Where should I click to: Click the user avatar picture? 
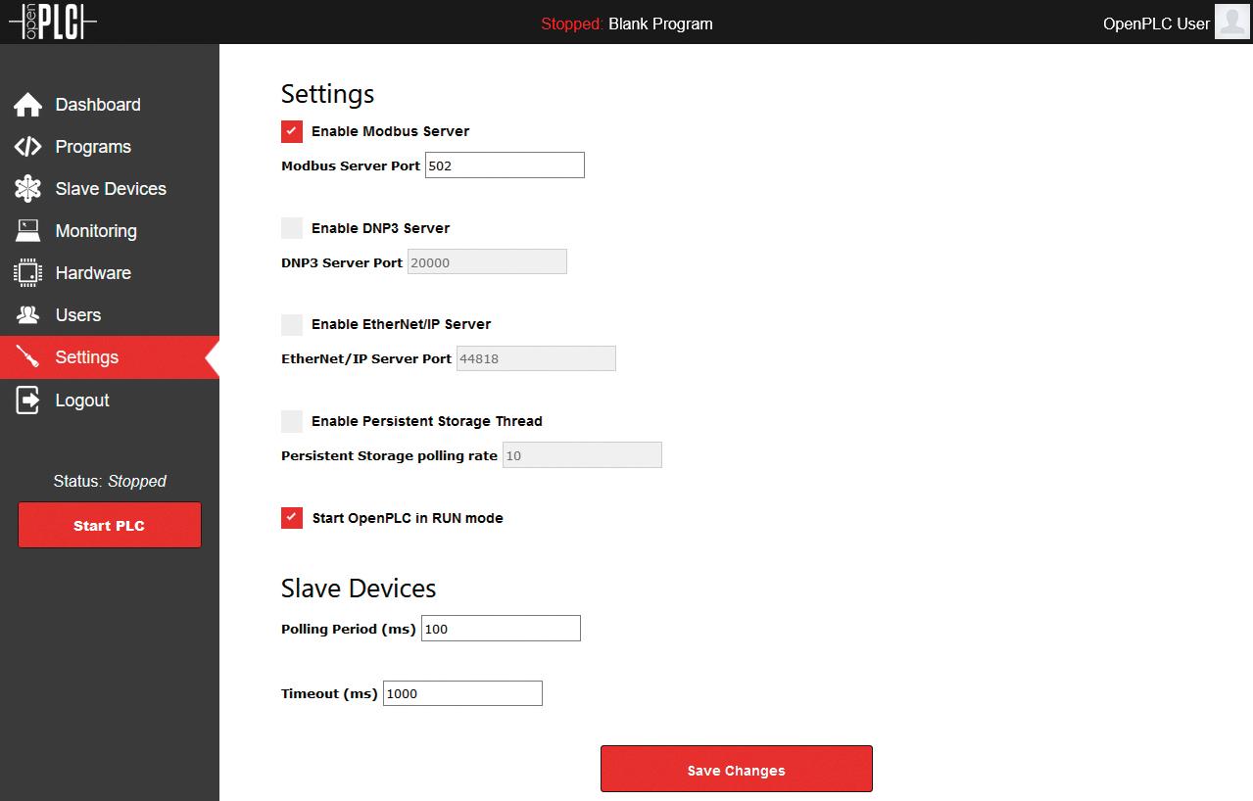pyautogui.click(x=1231, y=22)
